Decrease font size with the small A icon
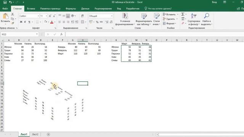The image size is (244, 137). point(54,16)
